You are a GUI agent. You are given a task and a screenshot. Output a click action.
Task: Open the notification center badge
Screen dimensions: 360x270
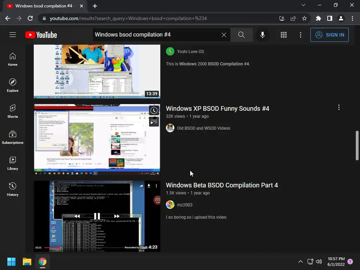[x=350, y=262]
